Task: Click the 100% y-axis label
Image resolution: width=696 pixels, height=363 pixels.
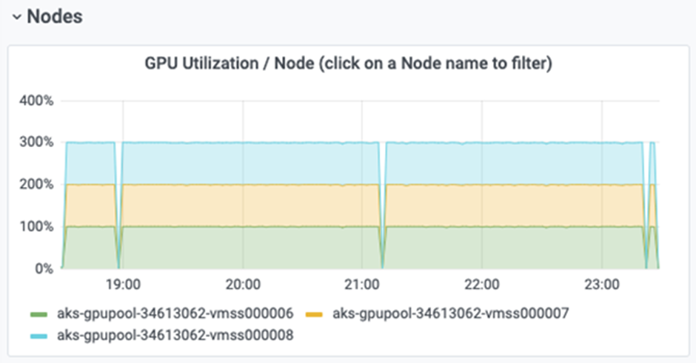Action: 36,226
